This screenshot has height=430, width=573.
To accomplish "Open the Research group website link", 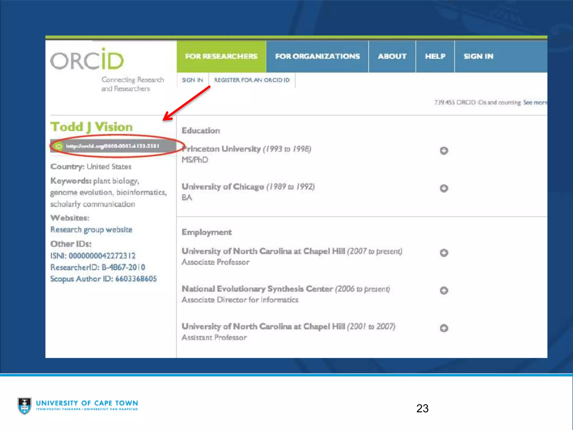I will 91,230.
